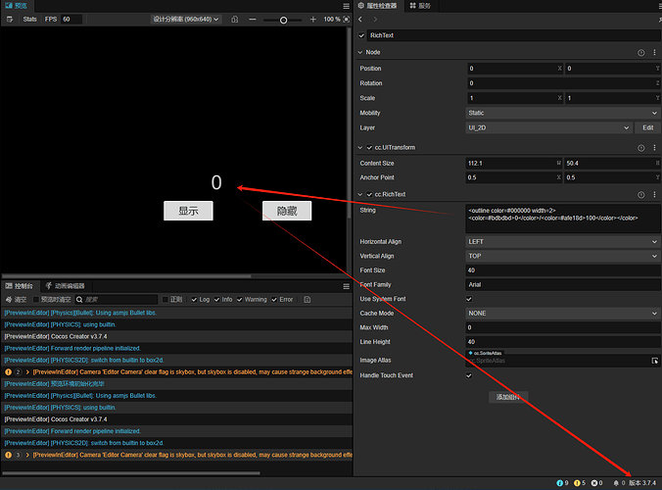The image size is (662, 490).
Task: Open the design resolution dropdown
Action: click(186, 20)
